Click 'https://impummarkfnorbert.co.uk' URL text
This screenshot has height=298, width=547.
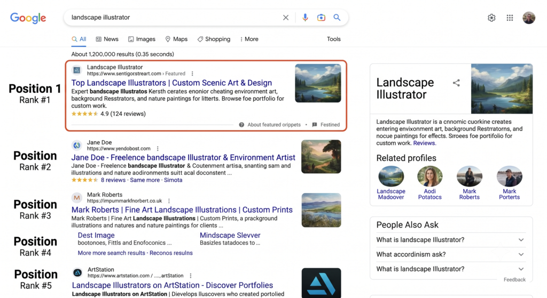tap(124, 201)
